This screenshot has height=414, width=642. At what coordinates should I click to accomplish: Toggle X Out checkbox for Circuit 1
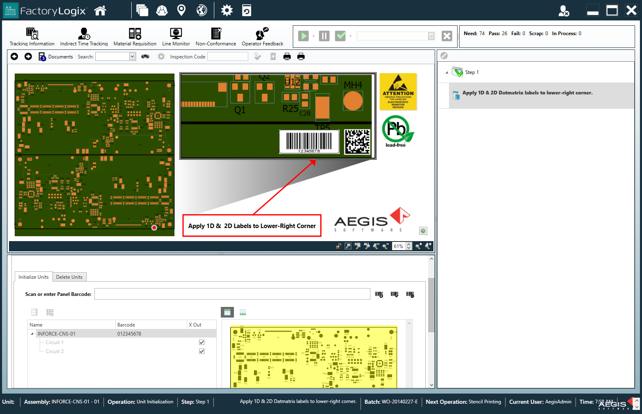pyautogui.click(x=202, y=342)
